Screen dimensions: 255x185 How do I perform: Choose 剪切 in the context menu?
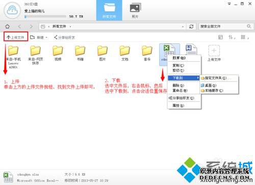coord(184,70)
